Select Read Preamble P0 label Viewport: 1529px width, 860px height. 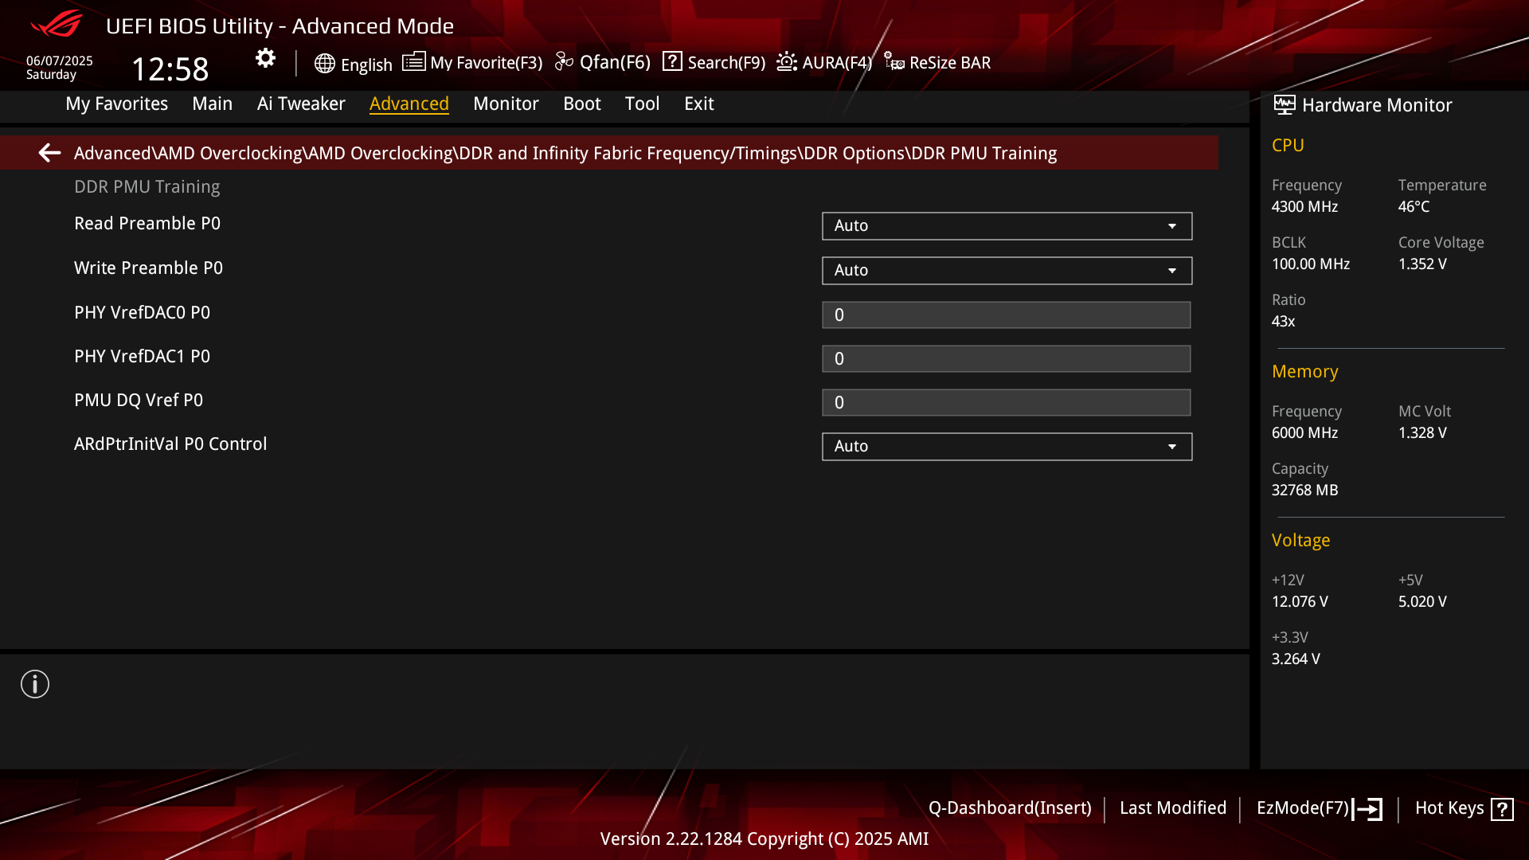(x=147, y=223)
